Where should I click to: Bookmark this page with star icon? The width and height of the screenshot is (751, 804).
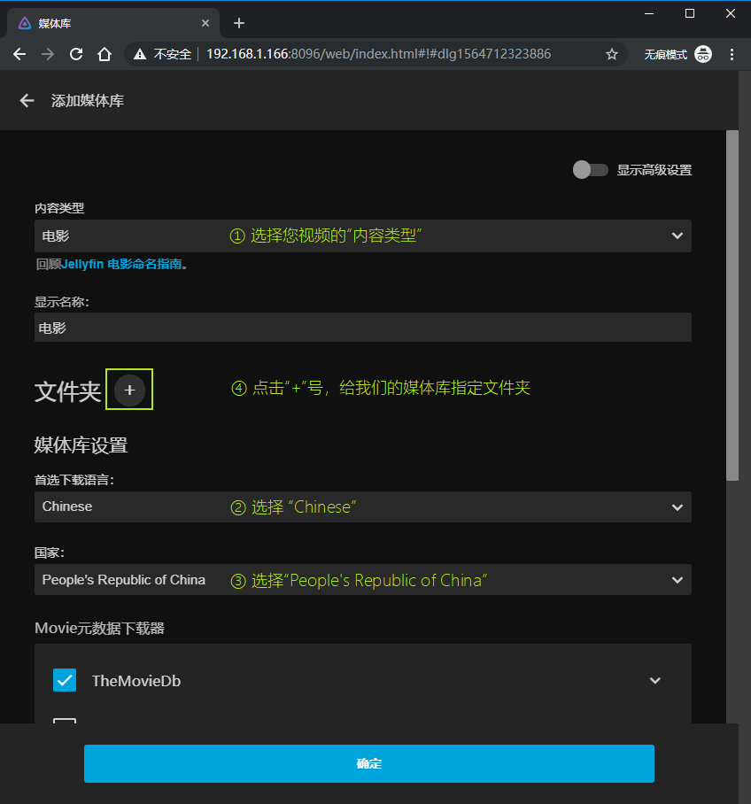[x=611, y=54]
